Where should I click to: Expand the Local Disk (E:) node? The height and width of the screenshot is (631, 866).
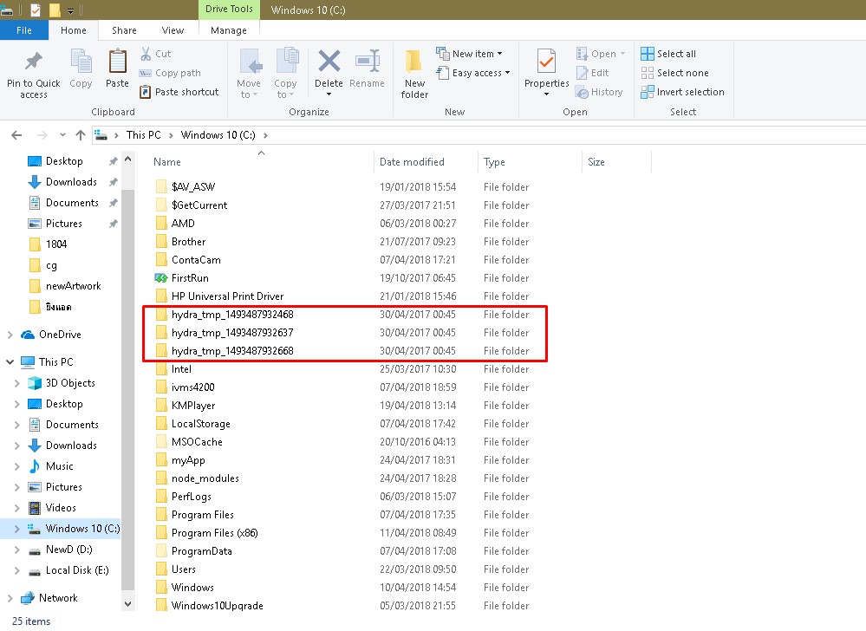pos(16,571)
